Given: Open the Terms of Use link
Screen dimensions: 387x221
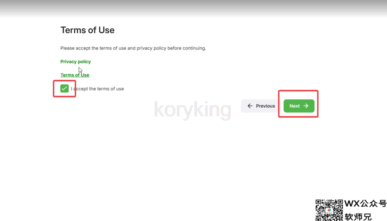Looking at the screenshot, I should [x=75, y=75].
